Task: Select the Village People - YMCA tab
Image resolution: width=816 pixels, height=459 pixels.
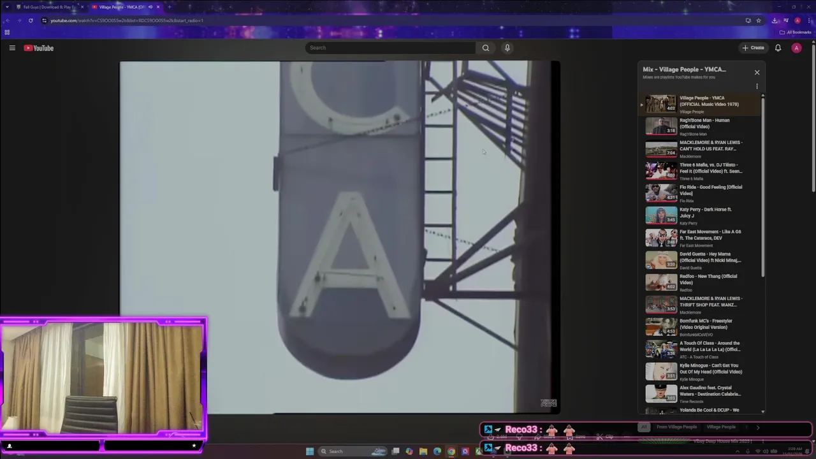Action: pos(126,7)
